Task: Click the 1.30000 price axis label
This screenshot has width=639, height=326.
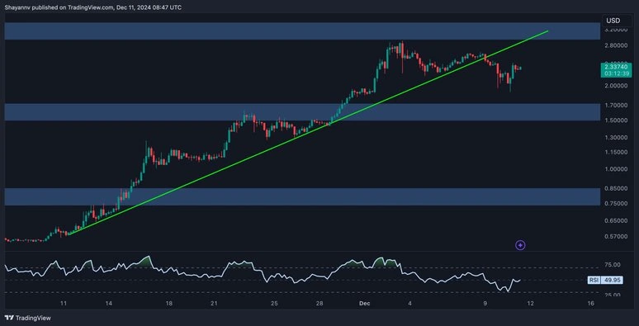Action: click(615, 137)
